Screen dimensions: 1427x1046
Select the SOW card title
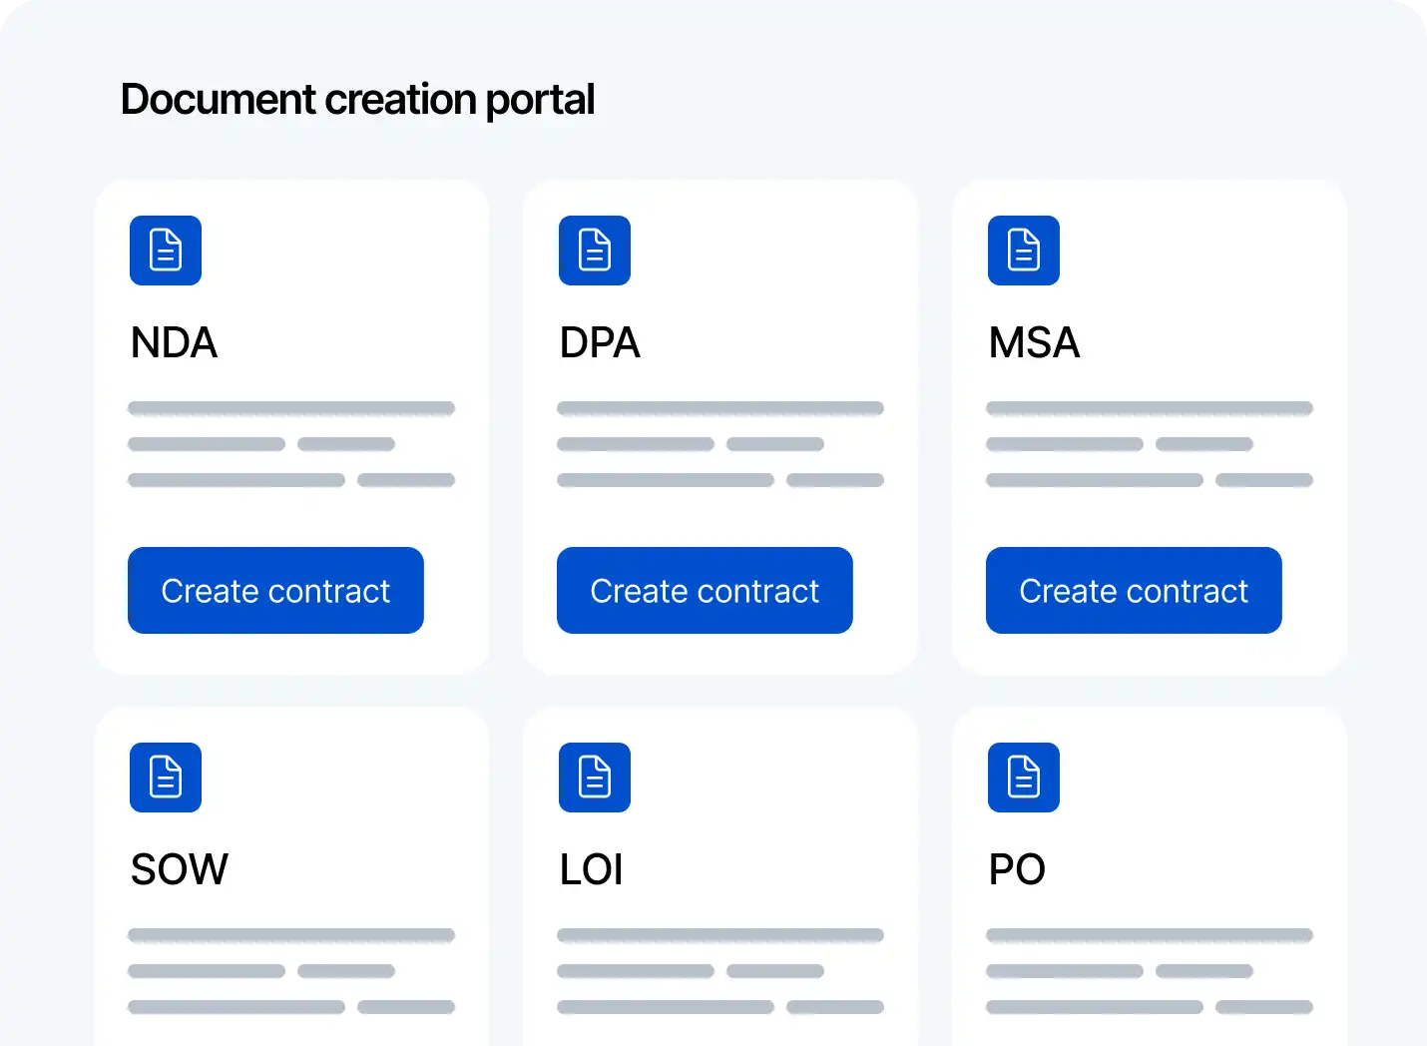[x=180, y=870]
